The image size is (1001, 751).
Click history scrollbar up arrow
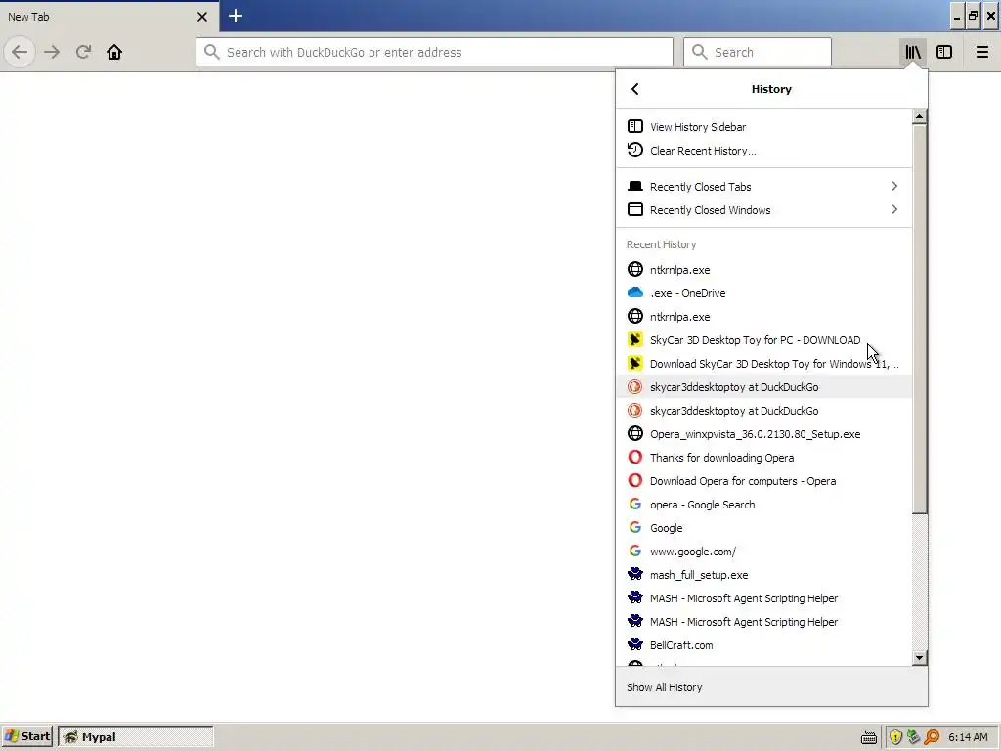(x=919, y=116)
